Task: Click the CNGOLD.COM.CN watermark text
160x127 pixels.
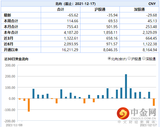Action: (143, 118)
